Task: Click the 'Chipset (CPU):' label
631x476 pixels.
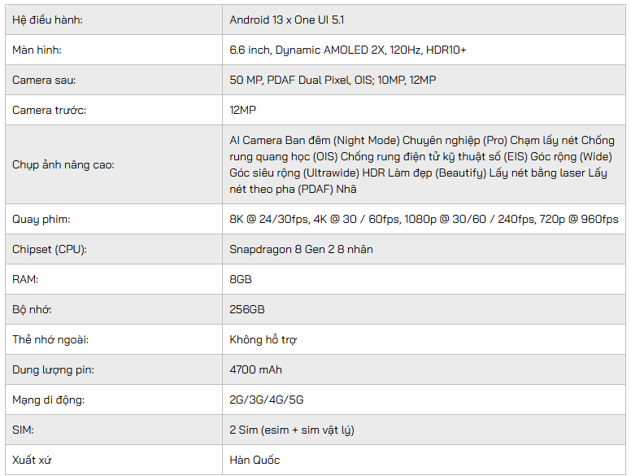Action: click(49, 249)
